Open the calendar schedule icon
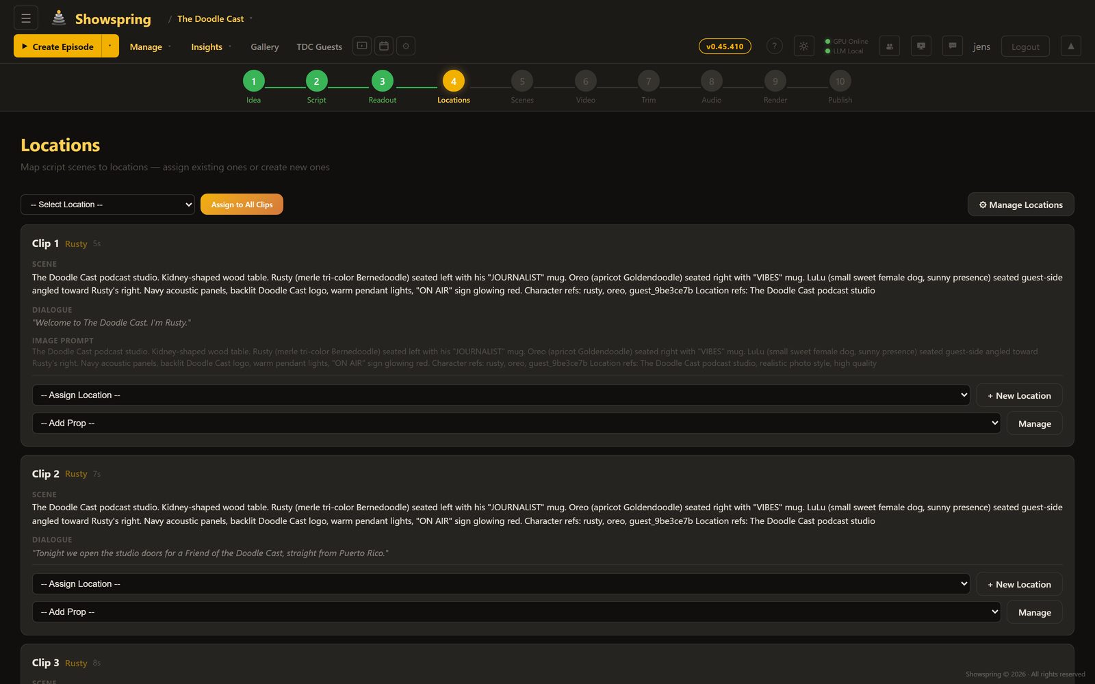The height and width of the screenshot is (684, 1095). pyautogui.click(x=384, y=46)
